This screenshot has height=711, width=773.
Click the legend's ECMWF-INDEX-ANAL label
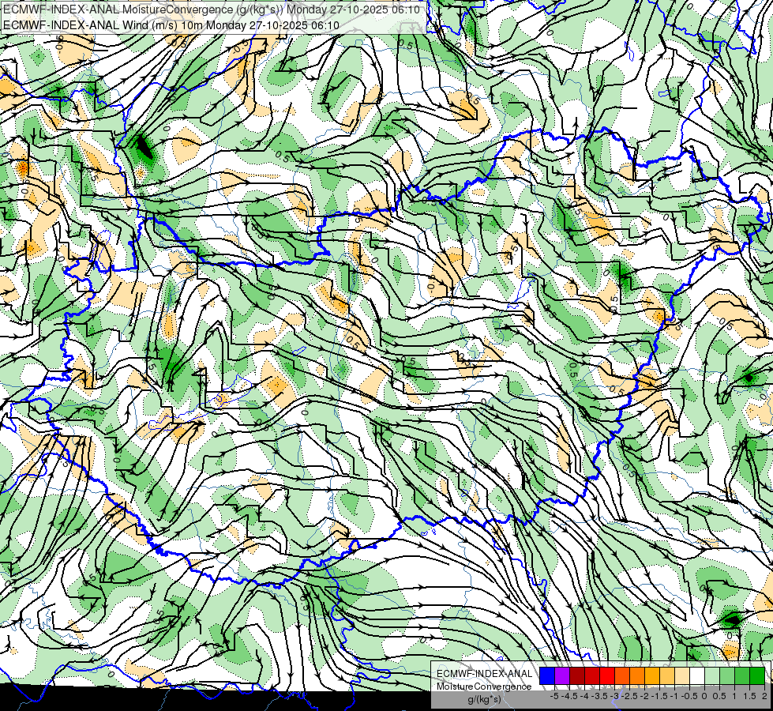485,674
